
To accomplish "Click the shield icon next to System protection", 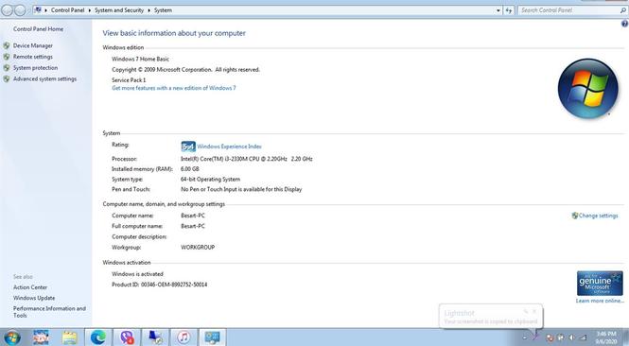I will pyautogui.click(x=7, y=68).
